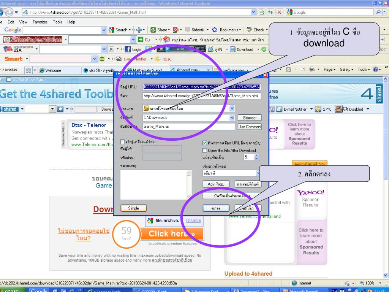
Task: Click the ไม่ชอบการรอคอยใช่ไหม? link
Action: click(x=84, y=235)
